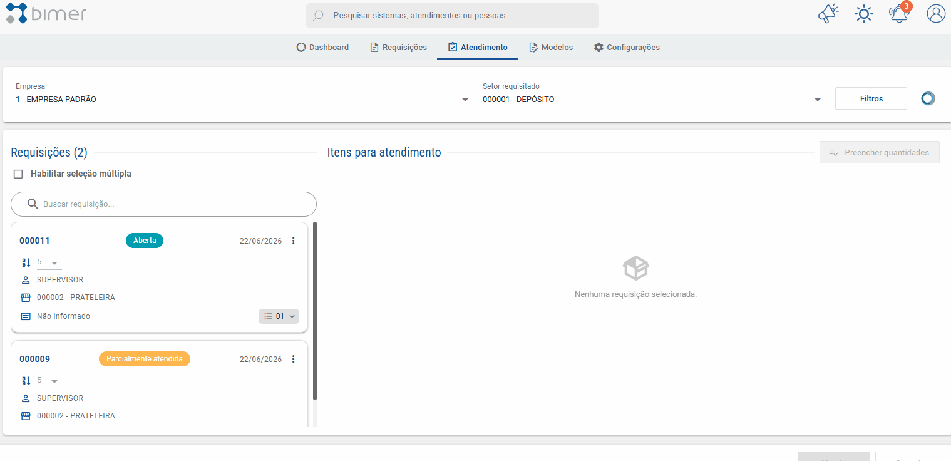Click the empty box icon above Nenhuma requisição selecionada
This screenshot has width=951, height=461.
point(635,268)
